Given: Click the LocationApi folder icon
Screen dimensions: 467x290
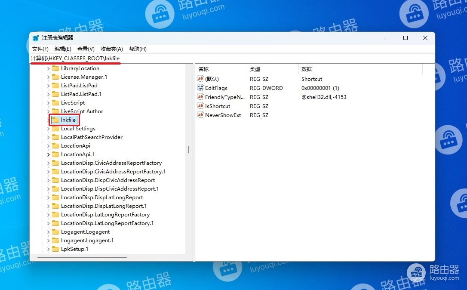Looking at the screenshot, I should (55, 146).
